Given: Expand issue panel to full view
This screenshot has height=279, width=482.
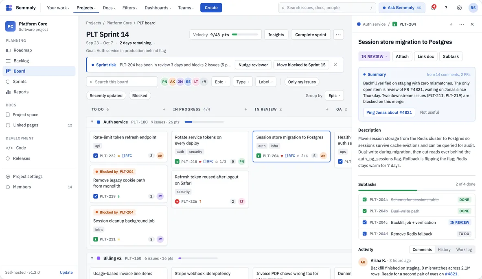Looking at the screenshot, I should point(451,24).
